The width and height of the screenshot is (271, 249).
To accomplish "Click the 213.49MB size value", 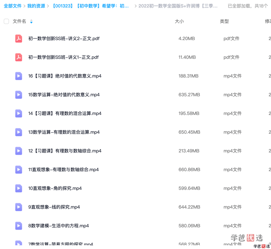I will click(x=189, y=151).
